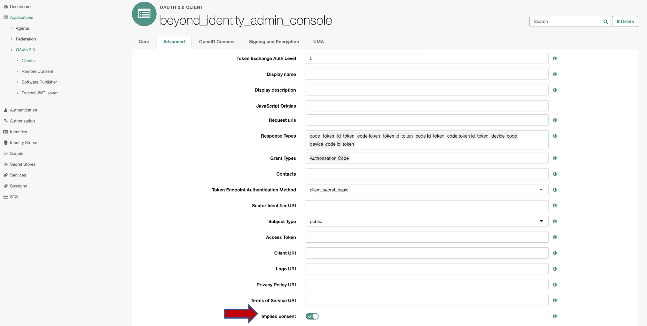The width and height of the screenshot is (647, 326).
Task: Click the Logo URI field
Action: click(427, 269)
